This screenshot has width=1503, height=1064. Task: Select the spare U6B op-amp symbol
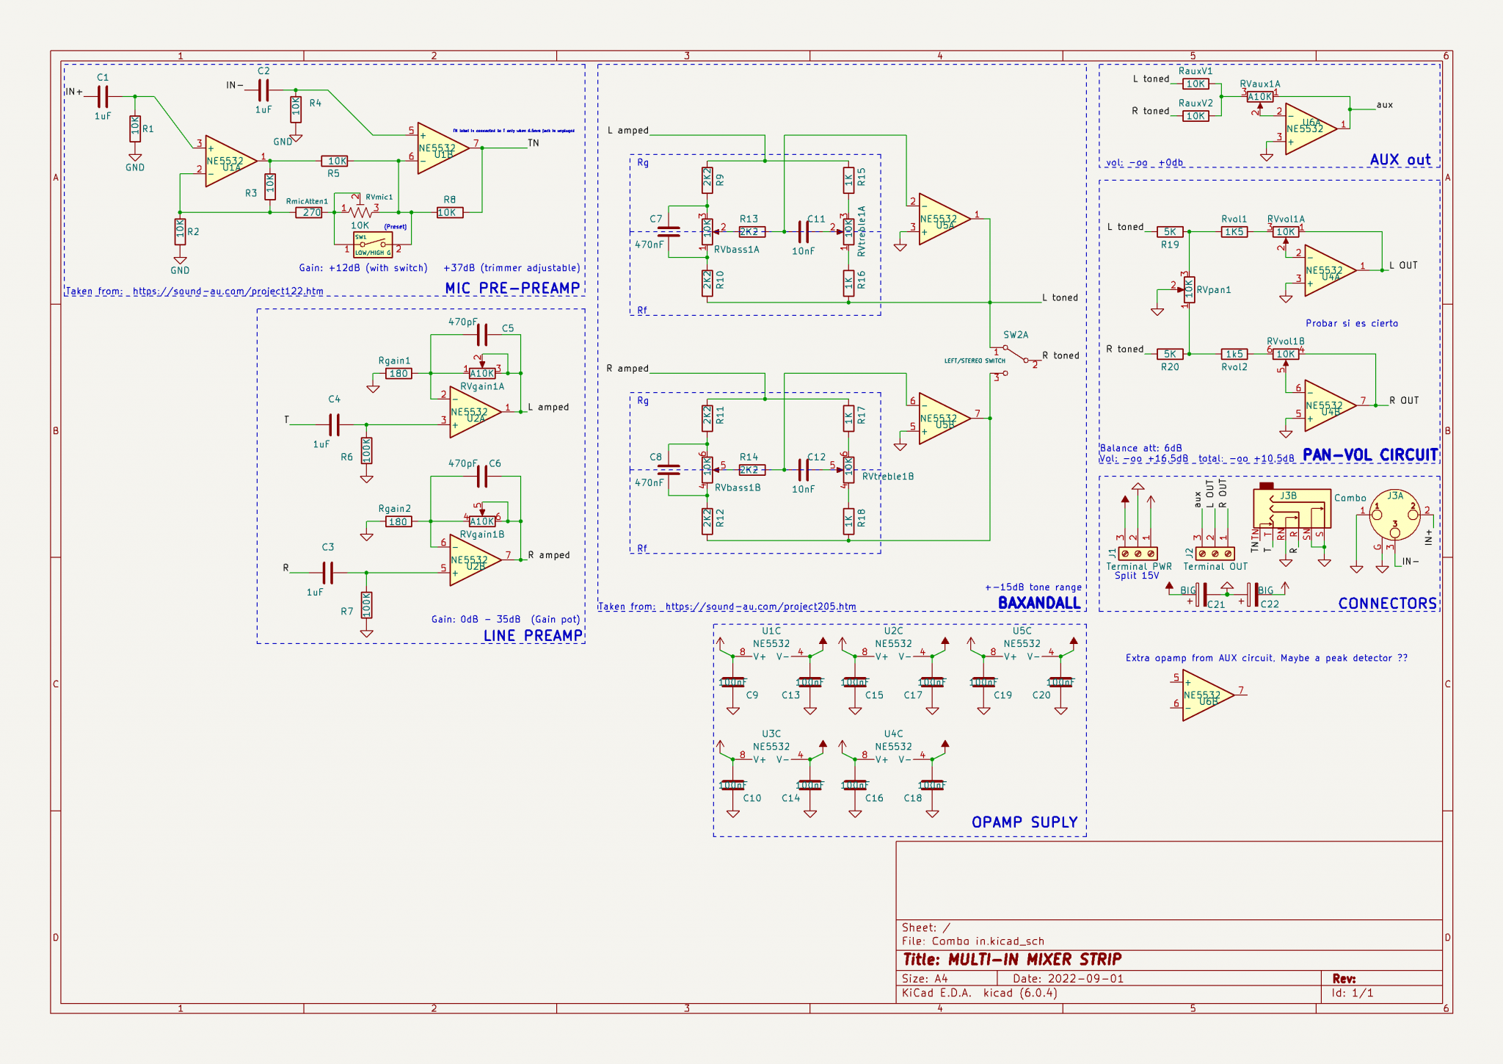[x=1208, y=695]
